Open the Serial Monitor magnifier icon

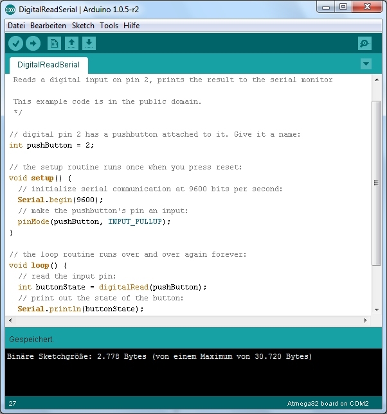364,44
